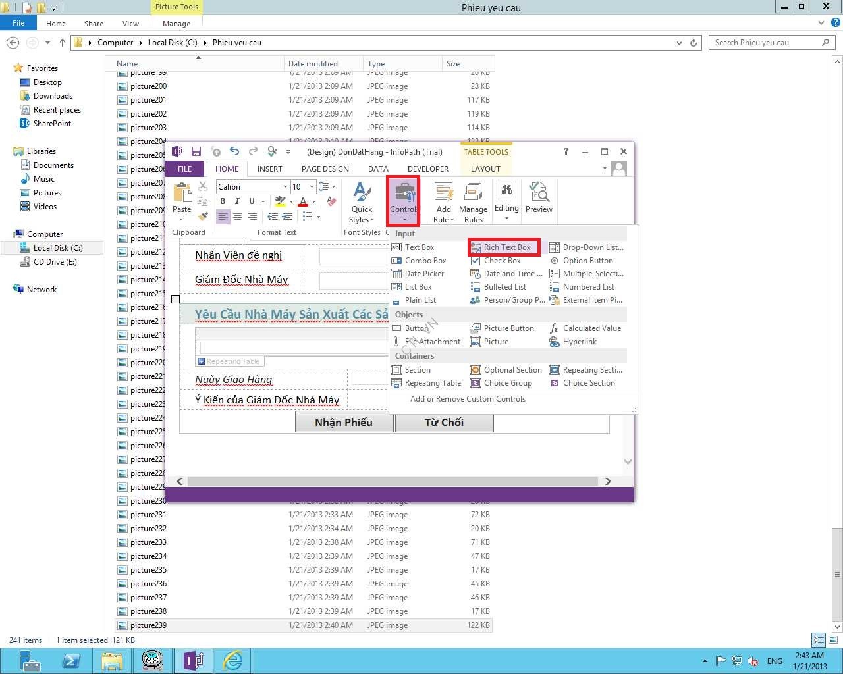Open the INSERT ribbon tab
The image size is (843, 674).
tap(269, 169)
